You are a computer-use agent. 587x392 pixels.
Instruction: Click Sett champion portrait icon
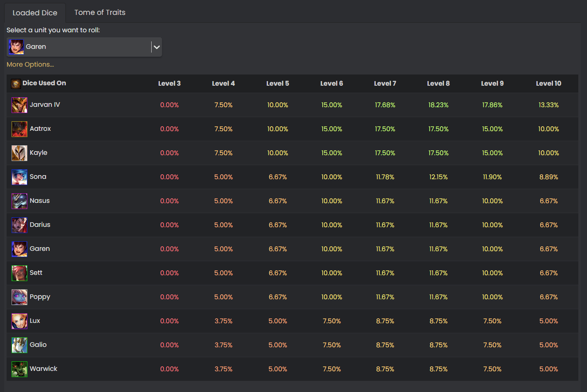(x=19, y=273)
